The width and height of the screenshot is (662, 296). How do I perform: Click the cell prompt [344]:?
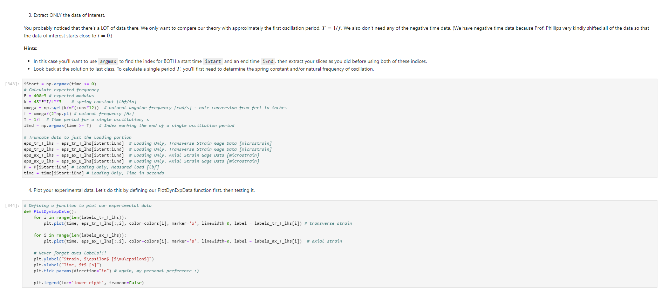click(12, 205)
